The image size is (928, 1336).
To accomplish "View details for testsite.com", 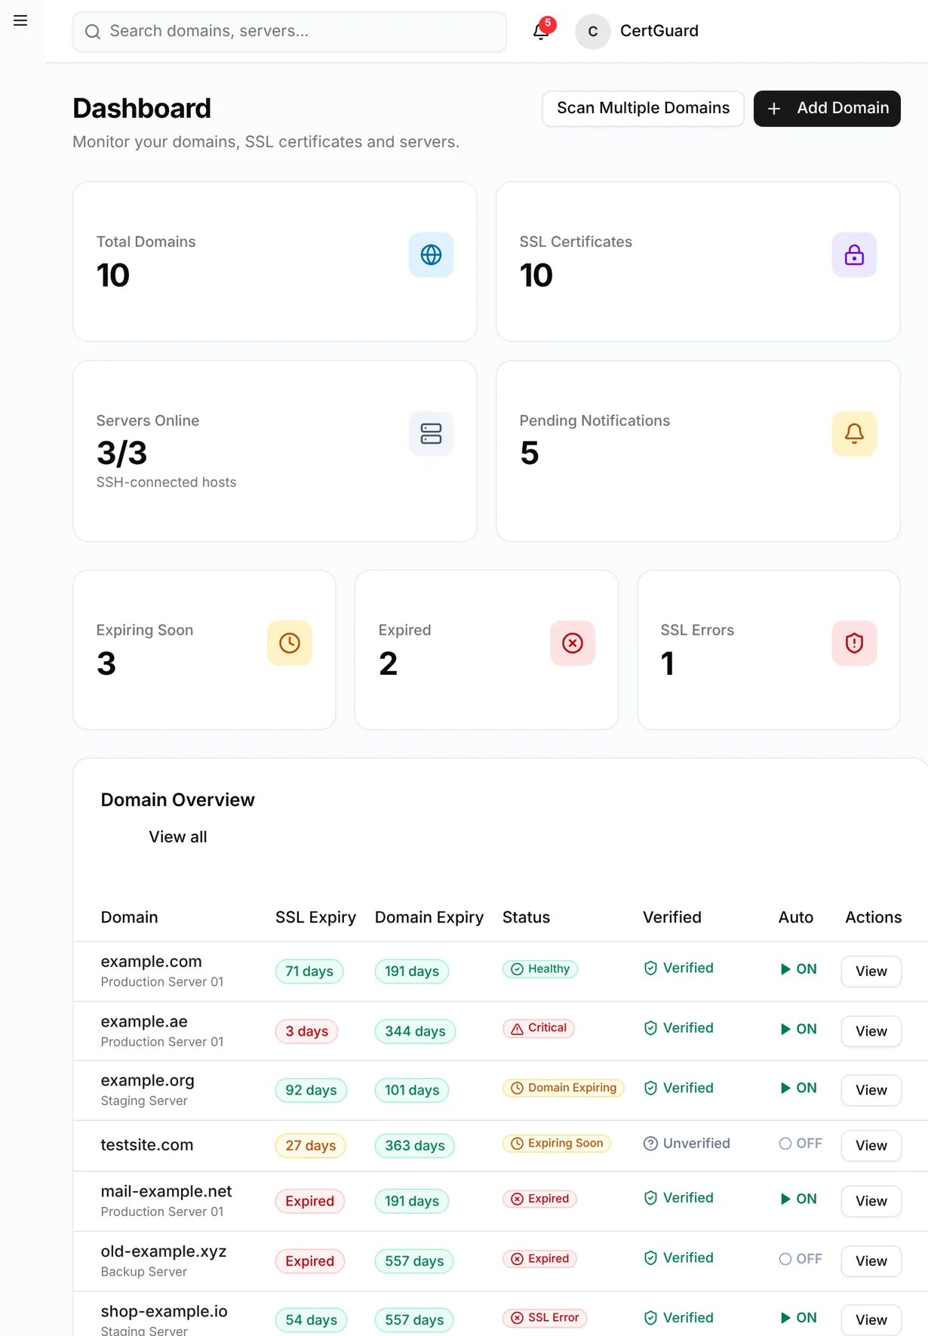I will tap(871, 1146).
